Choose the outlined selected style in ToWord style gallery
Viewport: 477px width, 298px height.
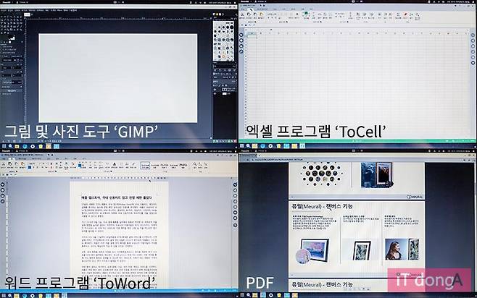pos(145,166)
